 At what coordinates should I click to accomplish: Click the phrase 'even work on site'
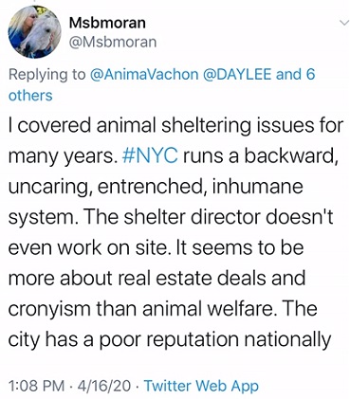87,247
